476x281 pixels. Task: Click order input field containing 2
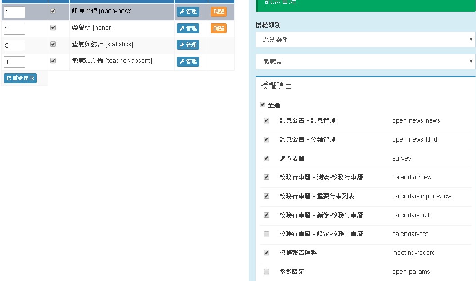click(14, 29)
